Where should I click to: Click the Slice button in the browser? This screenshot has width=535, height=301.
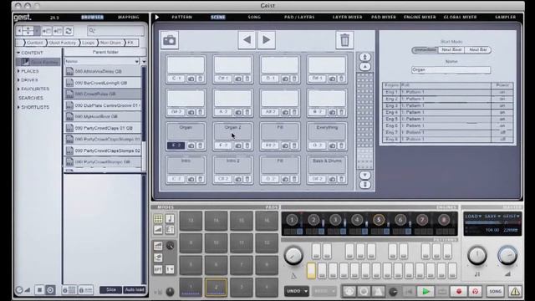(x=111, y=290)
